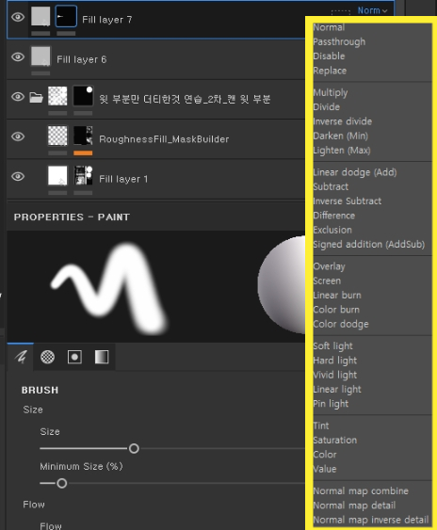Select the Material gradient properties tab icon

[102, 357]
